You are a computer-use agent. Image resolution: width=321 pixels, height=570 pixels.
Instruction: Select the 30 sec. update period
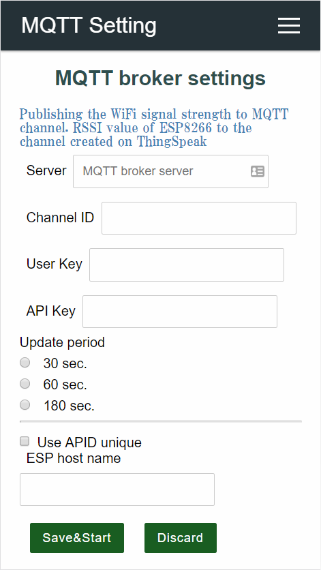click(x=25, y=363)
